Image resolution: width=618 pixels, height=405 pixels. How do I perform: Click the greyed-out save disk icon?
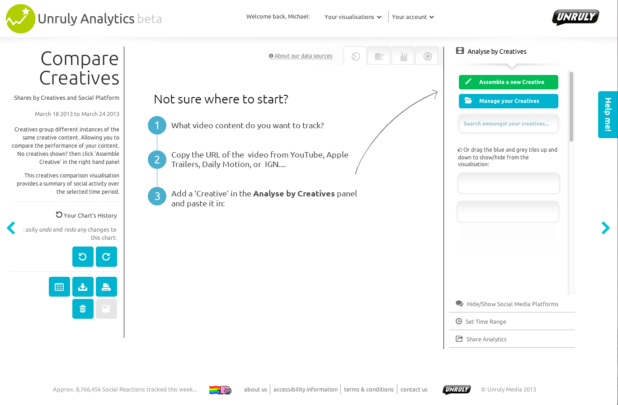[x=106, y=309]
